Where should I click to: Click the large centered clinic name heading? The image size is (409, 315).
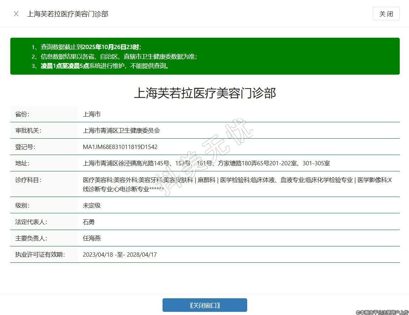[x=204, y=93]
